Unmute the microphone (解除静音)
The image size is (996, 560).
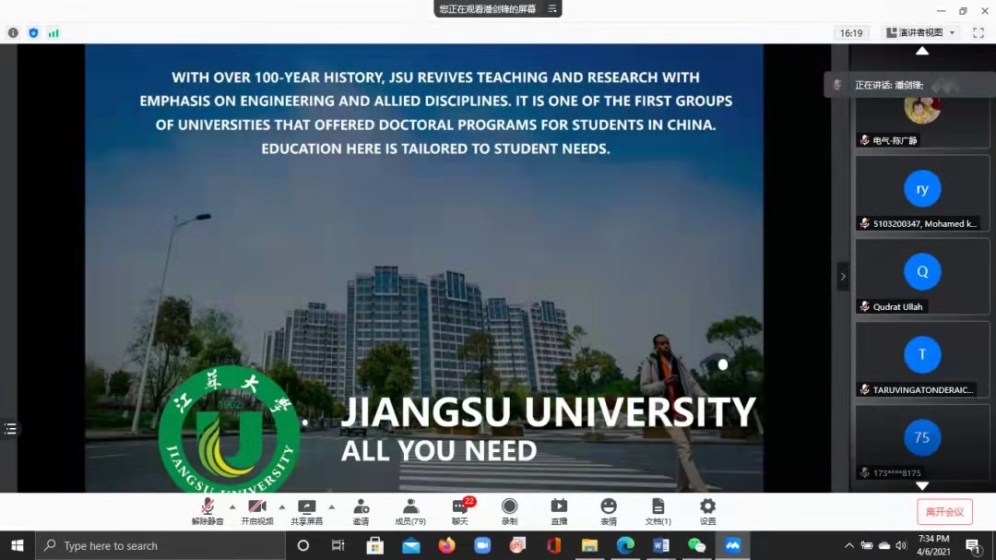(207, 510)
